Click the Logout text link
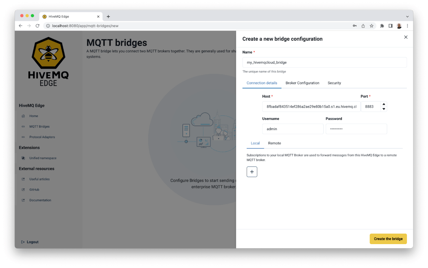This screenshot has width=428, height=268. 32,242
